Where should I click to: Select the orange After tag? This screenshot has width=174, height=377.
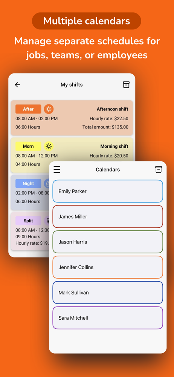[28, 109]
